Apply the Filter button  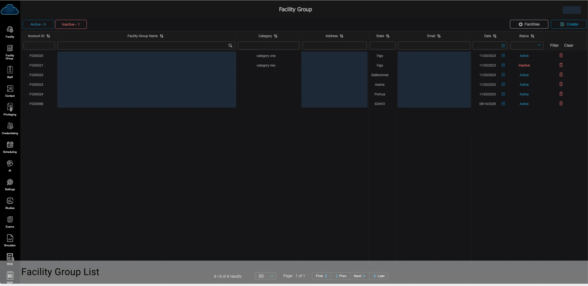(554, 45)
